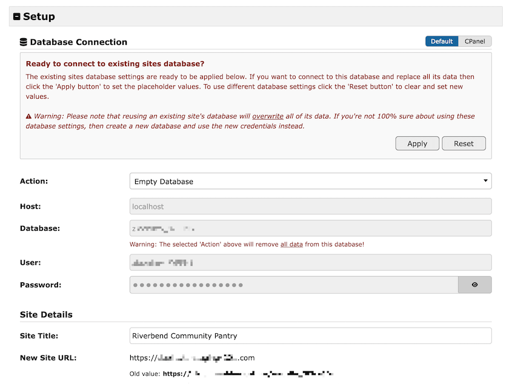
Task: Click the 'Old value' URL text
Action: [248, 374]
